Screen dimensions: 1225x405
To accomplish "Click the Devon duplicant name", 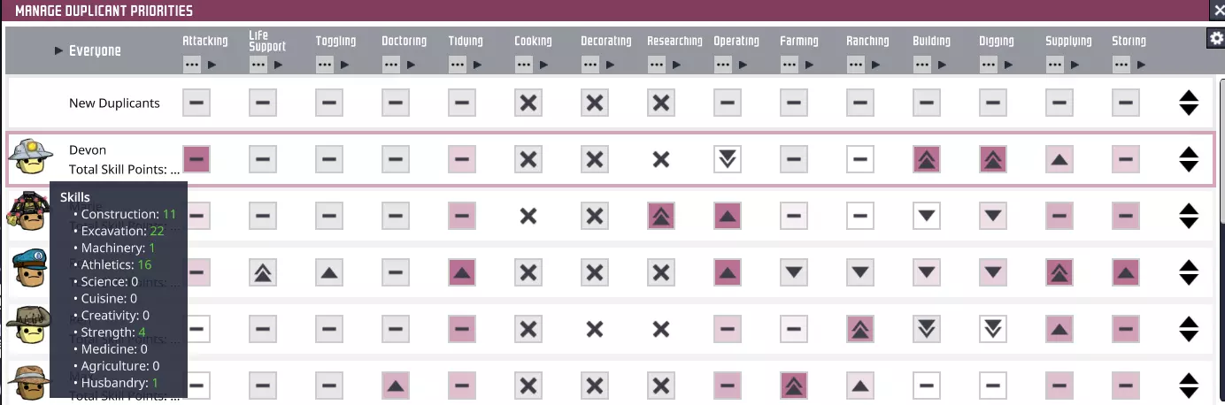I will [88, 150].
